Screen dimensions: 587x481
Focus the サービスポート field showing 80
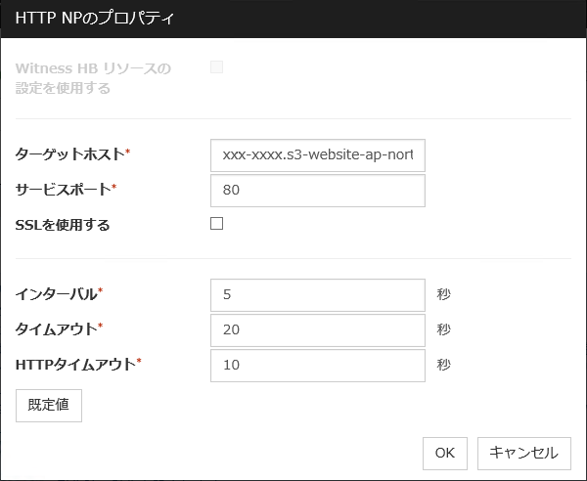tap(317, 191)
